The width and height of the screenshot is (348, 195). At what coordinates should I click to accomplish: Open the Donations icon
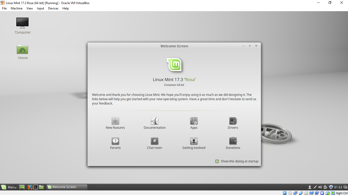(233, 141)
